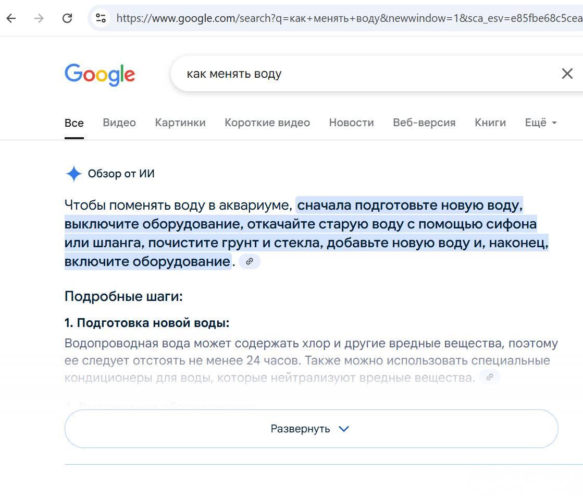
Task: Select the Новости tab
Action: [x=351, y=123]
